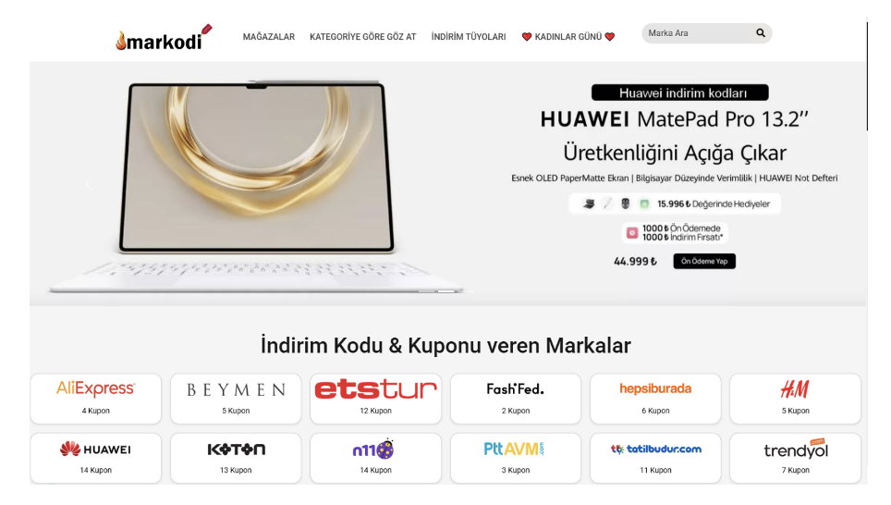Open the KADINLAR GÜNÜ link
Screen dimensions: 891x505
(x=568, y=37)
